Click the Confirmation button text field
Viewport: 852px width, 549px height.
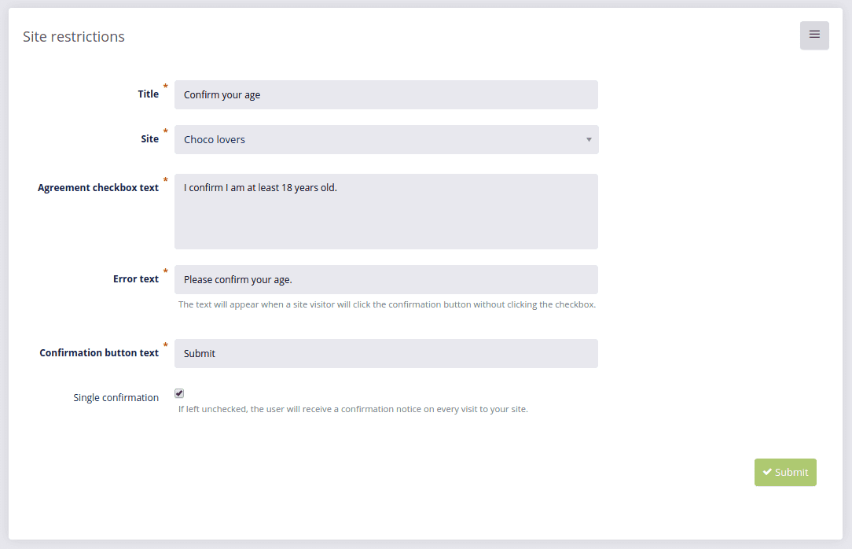pos(386,353)
